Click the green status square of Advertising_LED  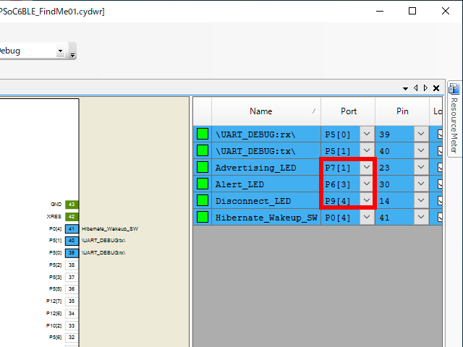point(203,167)
